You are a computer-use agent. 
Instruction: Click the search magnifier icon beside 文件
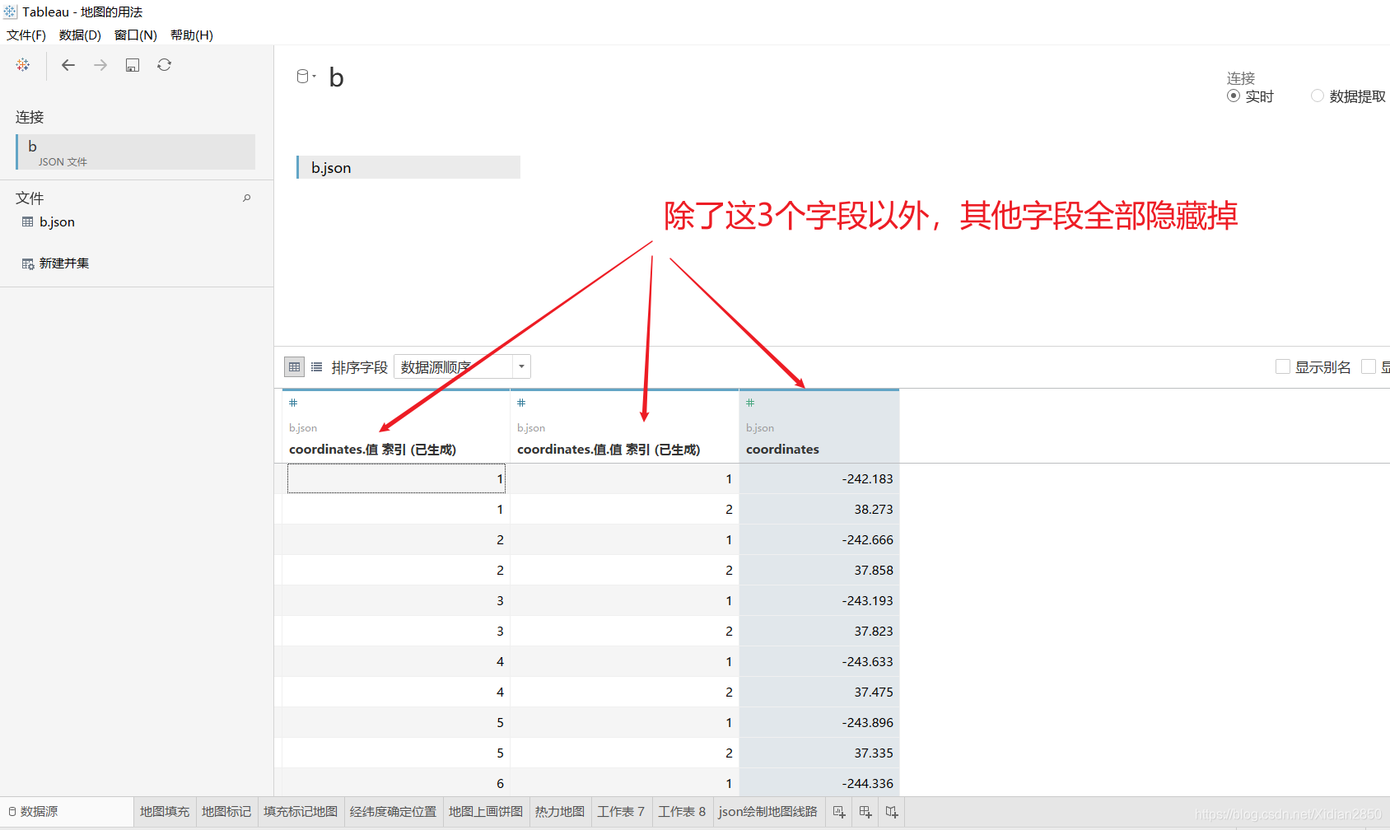click(246, 198)
